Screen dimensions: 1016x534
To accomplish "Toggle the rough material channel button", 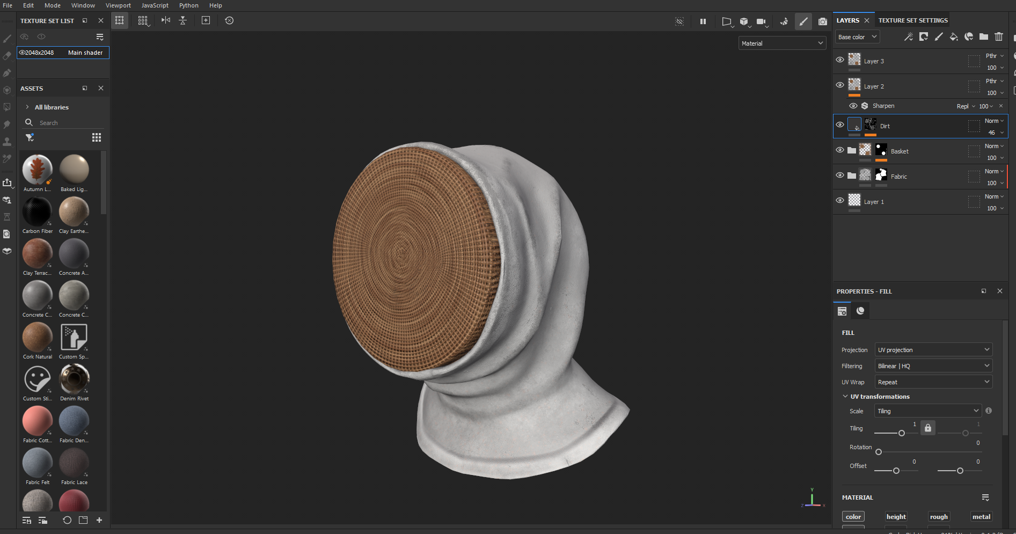I will pyautogui.click(x=939, y=517).
